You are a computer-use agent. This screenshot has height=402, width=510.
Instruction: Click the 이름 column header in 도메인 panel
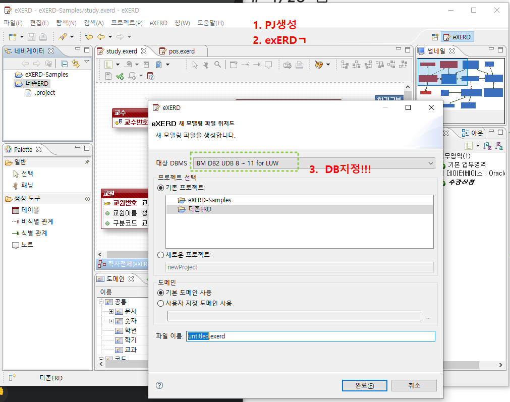click(122, 292)
